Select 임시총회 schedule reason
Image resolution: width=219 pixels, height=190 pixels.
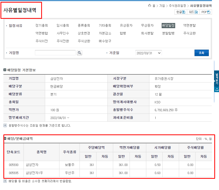pos(63,25)
